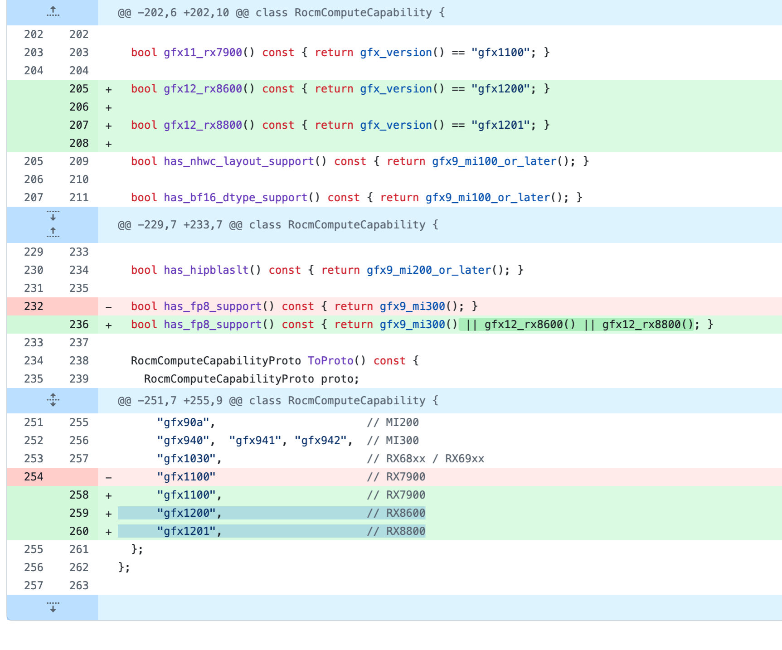Click the has_hipblaslt function name
The image size is (782, 650).
coord(206,270)
